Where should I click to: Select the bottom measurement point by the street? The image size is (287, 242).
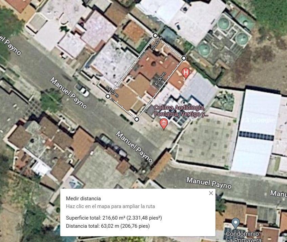(x=137, y=119)
